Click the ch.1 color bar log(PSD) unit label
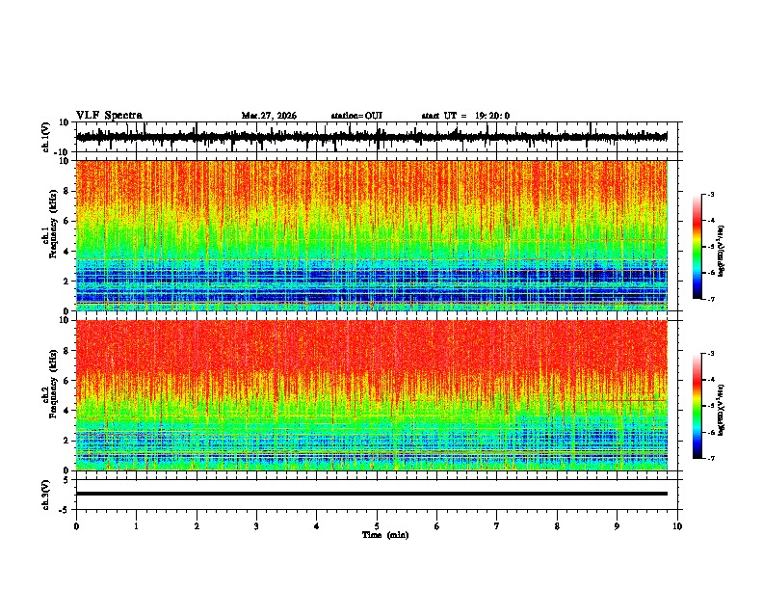763x590 pixels. 721,252
